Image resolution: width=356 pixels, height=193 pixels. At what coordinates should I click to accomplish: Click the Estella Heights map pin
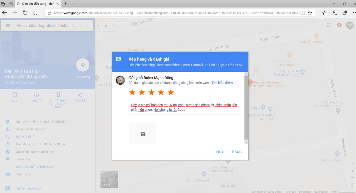228,162
